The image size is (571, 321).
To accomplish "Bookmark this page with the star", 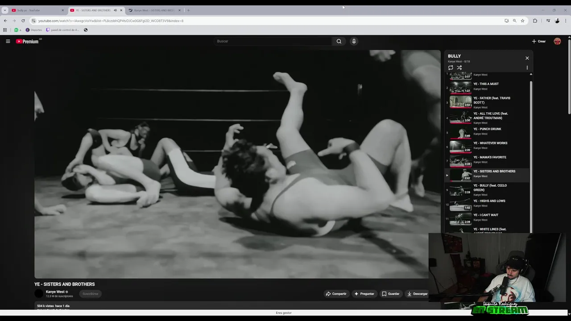I will point(522,21).
